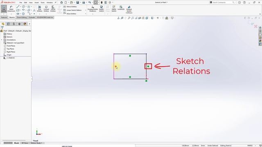262x147 pixels.
Task: Click the tree filter funnel icon
Action: pyautogui.click(x=2, y=27)
